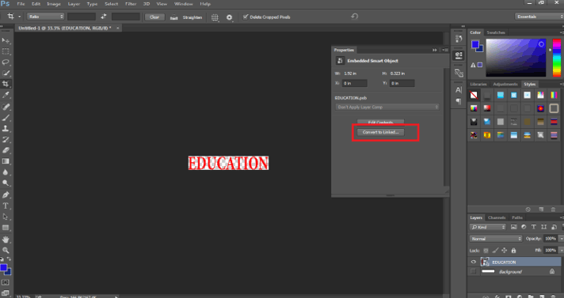Open the Paragraph panel icon
This screenshot has width=564, height=298.
pyautogui.click(x=459, y=101)
